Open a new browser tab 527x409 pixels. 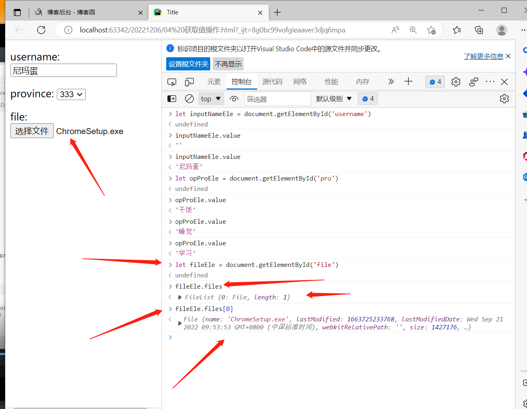click(x=277, y=12)
